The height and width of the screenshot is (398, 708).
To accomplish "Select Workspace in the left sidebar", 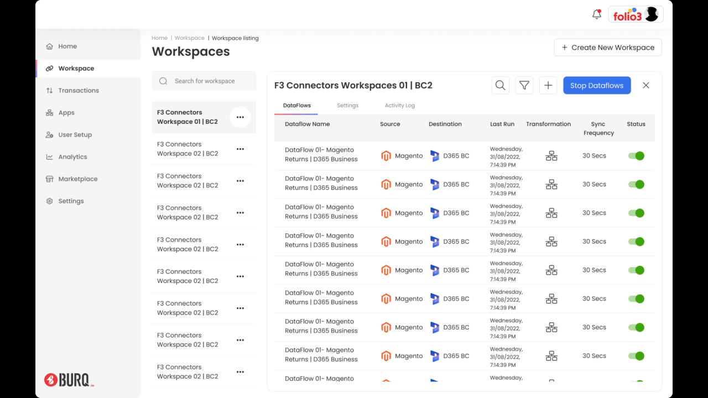I will [x=88, y=69].
